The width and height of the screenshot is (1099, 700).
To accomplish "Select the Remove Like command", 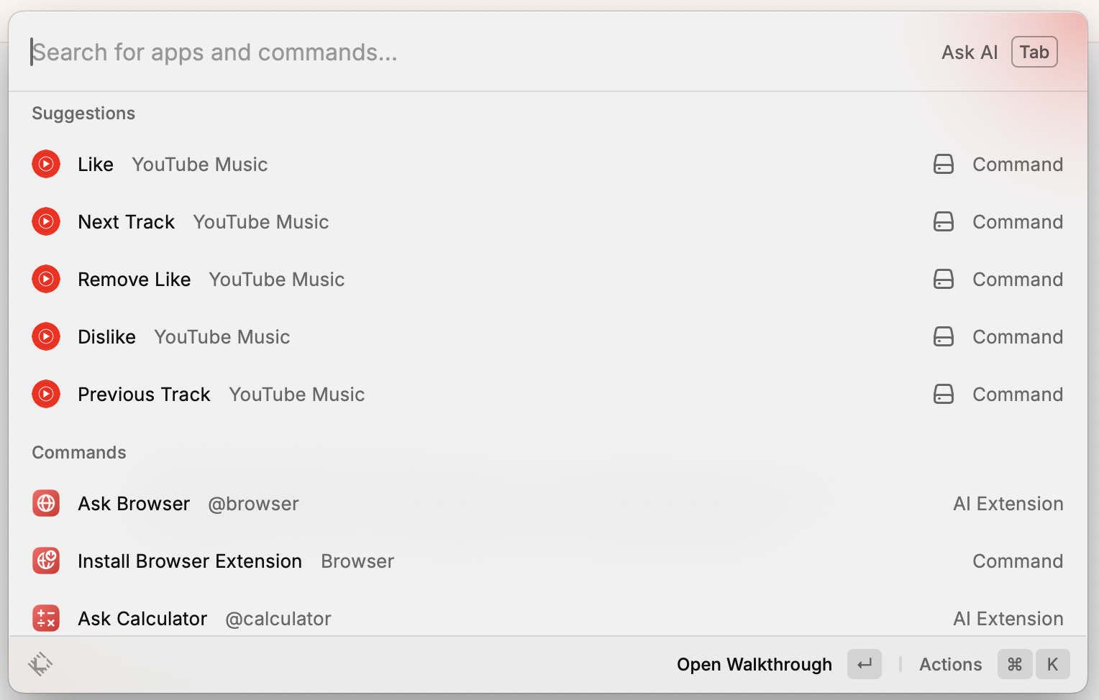I will tap(134, 280).
